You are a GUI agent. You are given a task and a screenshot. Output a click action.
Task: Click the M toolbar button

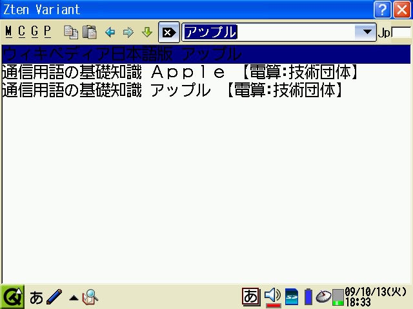coord(8,32)
